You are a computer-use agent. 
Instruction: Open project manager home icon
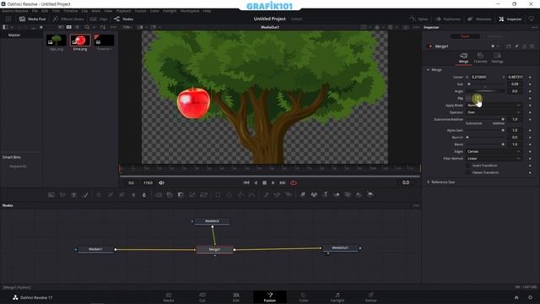pyautogui.click(x=516, y=297)
